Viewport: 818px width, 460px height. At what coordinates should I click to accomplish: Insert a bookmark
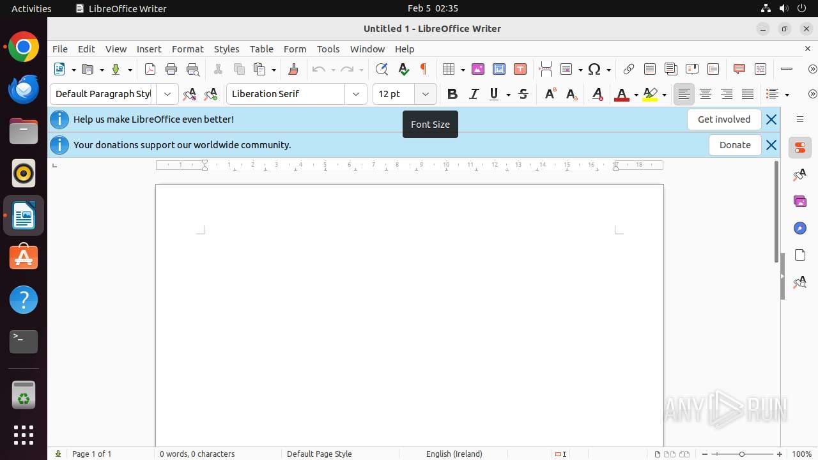point(692,70)
